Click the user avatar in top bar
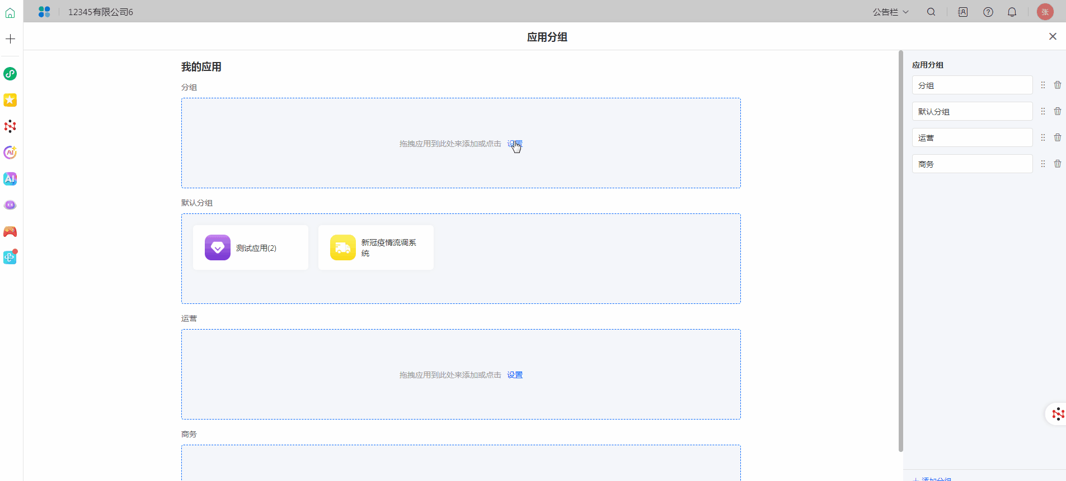 click(x=1045, y=12)
